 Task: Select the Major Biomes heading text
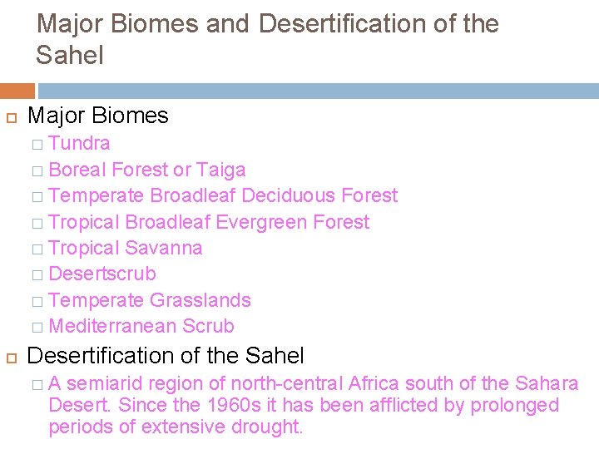coord(98,116)
